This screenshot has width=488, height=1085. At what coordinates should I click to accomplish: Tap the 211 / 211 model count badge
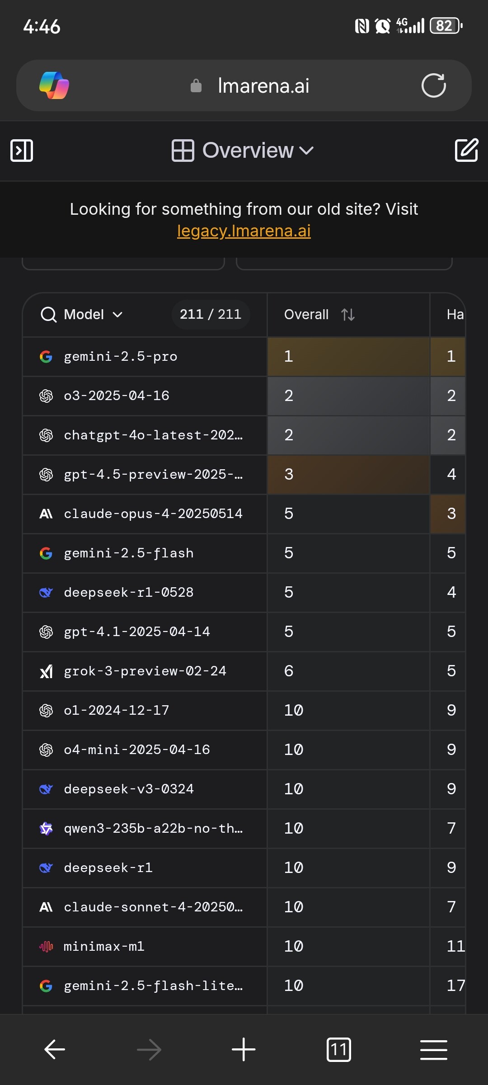point(211,315)
